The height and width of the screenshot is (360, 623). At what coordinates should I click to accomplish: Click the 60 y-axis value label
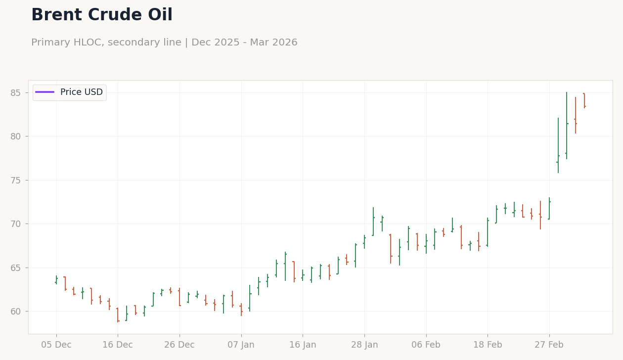pyautogui.click(x=16, y=312)
